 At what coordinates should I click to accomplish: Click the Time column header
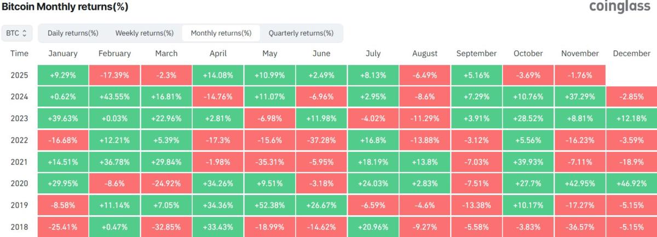click(19, 54)
